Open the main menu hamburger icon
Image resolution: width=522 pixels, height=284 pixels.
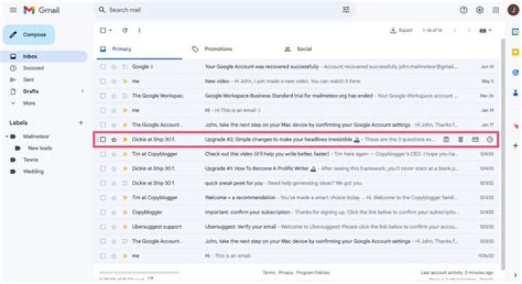point(13,10)
